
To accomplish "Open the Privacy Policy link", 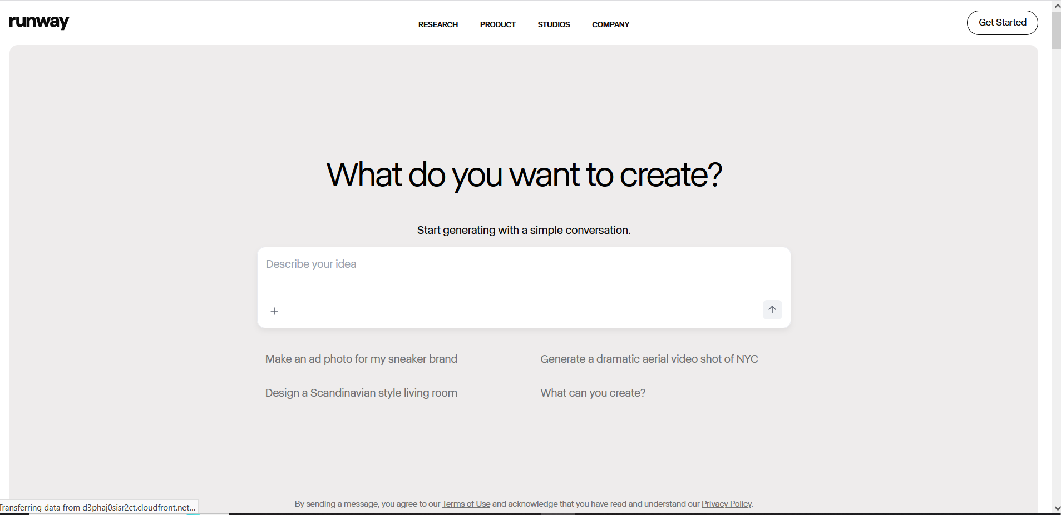I will pos(726,504).
